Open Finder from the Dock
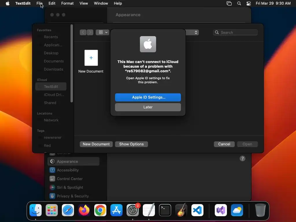This screenshot has height=222, width=296. point(36,210)
